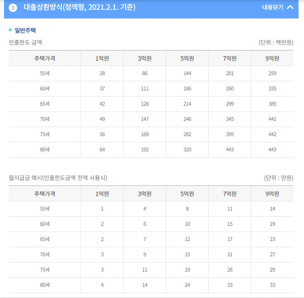Click monthly payment 10 for 60세 5억원
Screen dimensions: 304x298
(187, 224)
